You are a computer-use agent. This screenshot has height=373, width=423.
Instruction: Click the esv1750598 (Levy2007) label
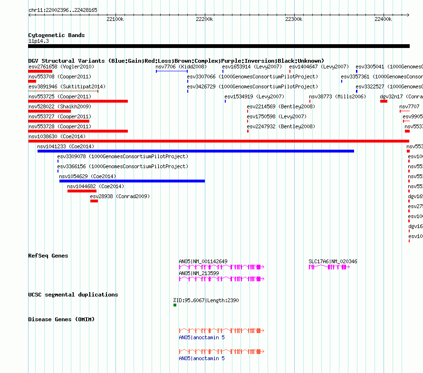(277, 116)
